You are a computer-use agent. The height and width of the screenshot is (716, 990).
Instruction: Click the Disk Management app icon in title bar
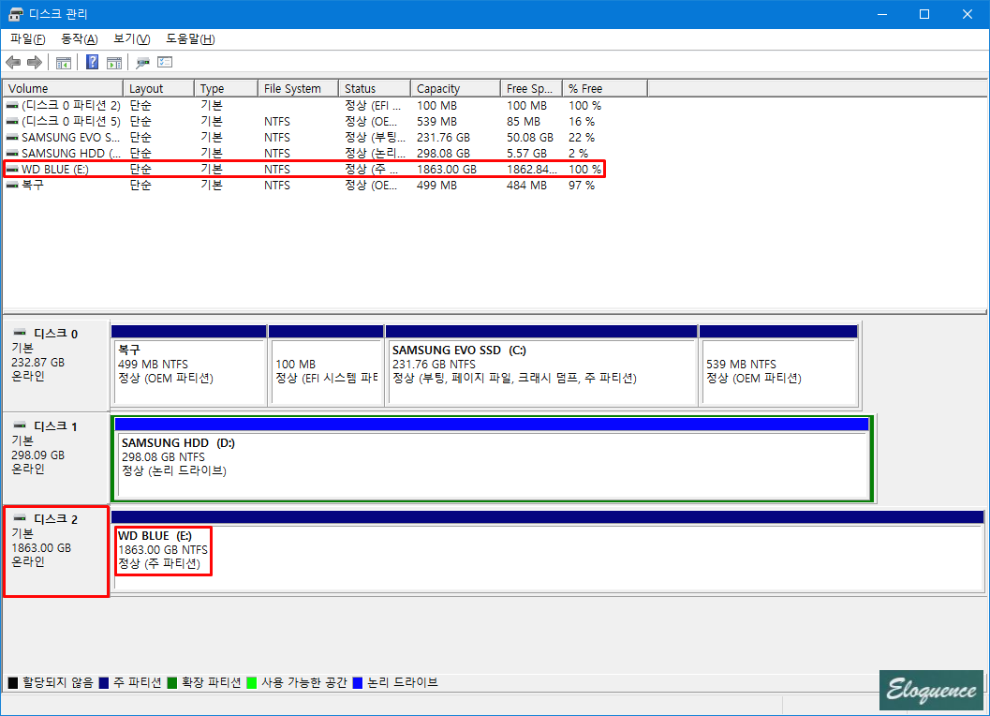(16, 14)
